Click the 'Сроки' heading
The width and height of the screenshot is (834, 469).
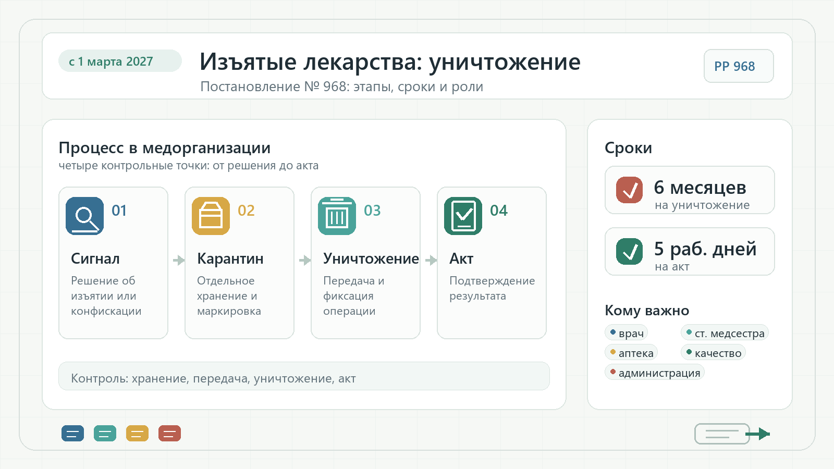[628, 148]
